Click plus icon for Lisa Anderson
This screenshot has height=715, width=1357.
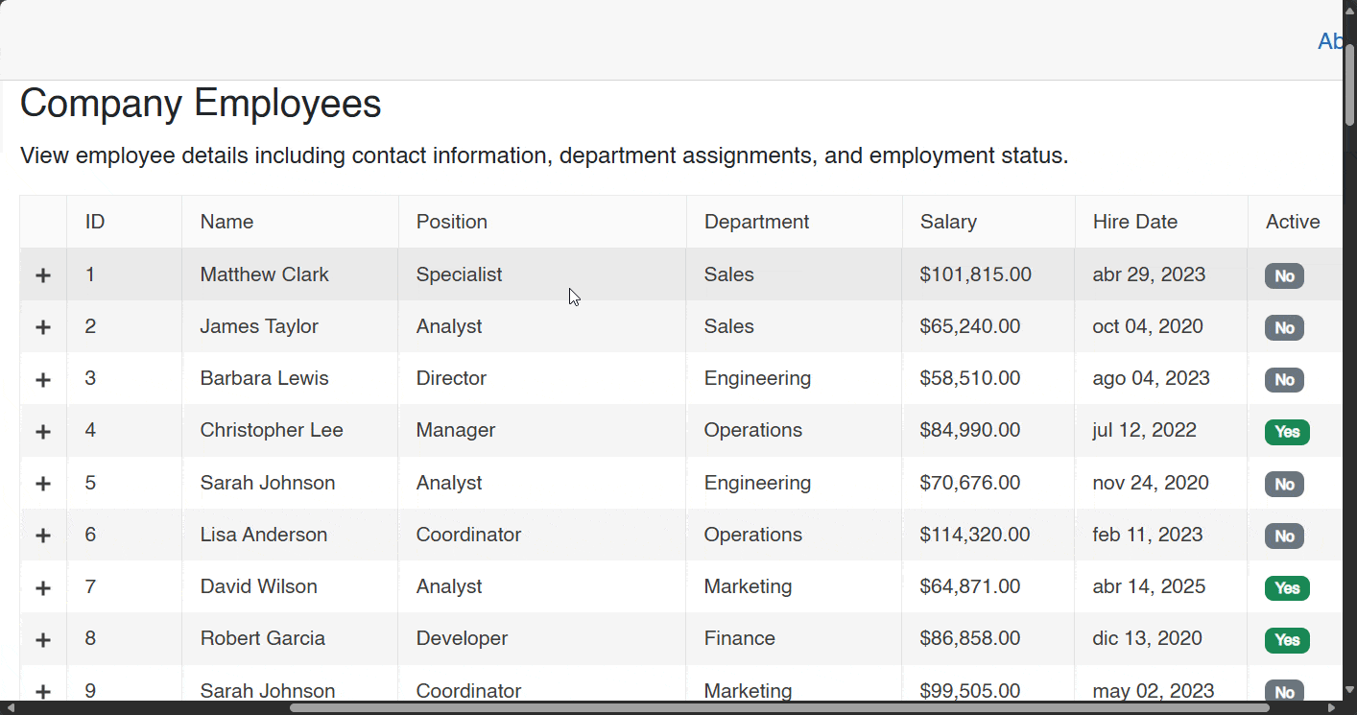[x=43, y=536]
